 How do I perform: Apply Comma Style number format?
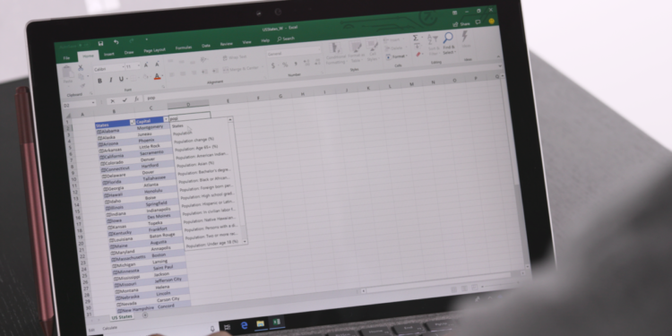pos(296,64)
